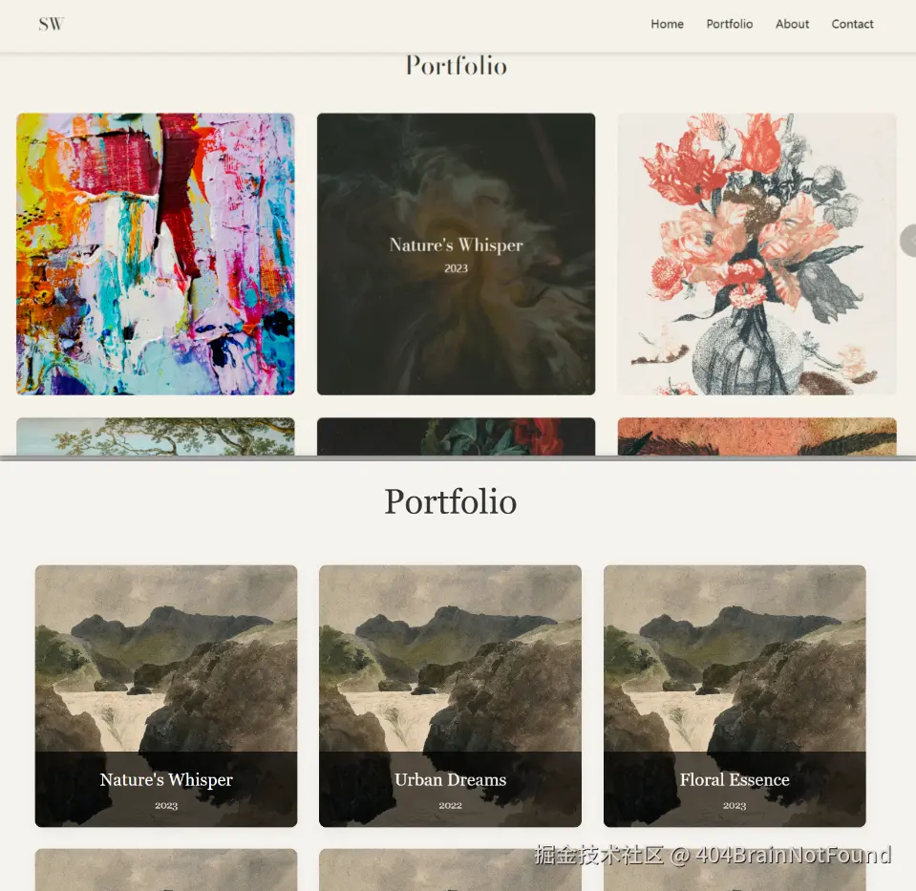Viewport: 916px width, 891px height.
Task: Open the Home nav link
Action: (x=667, y=24)
